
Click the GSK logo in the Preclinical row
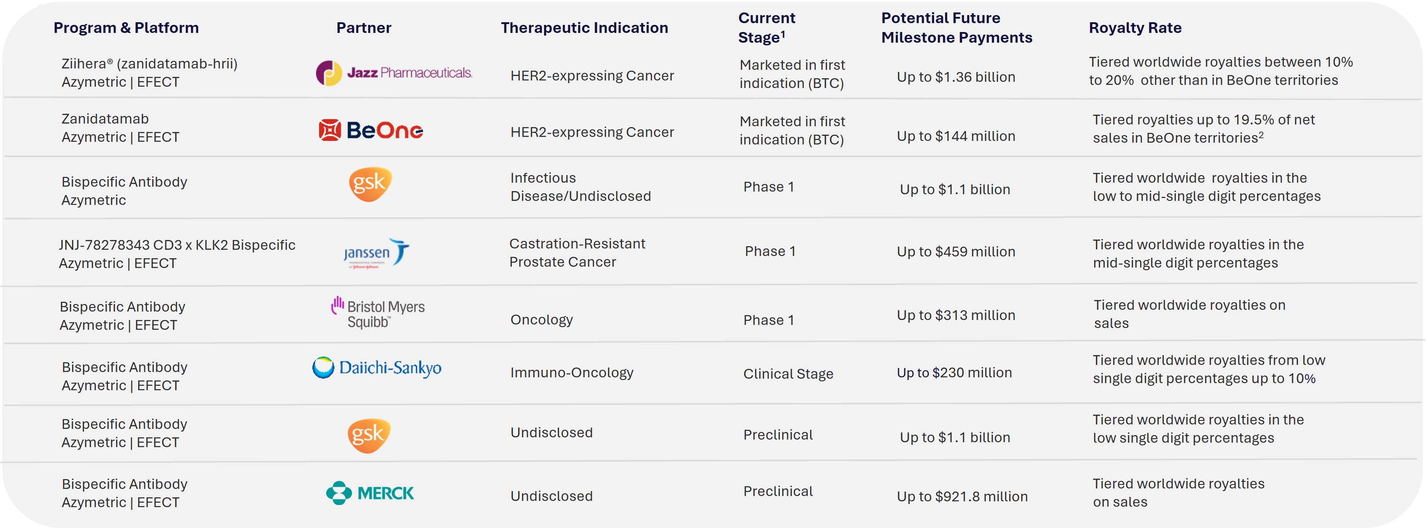pyautogui.click(x=369, y=436)
